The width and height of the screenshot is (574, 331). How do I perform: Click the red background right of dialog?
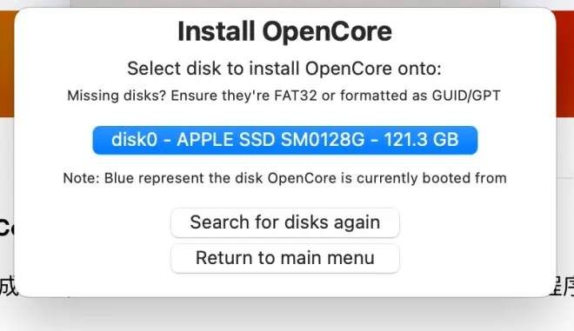coord(565,64)
